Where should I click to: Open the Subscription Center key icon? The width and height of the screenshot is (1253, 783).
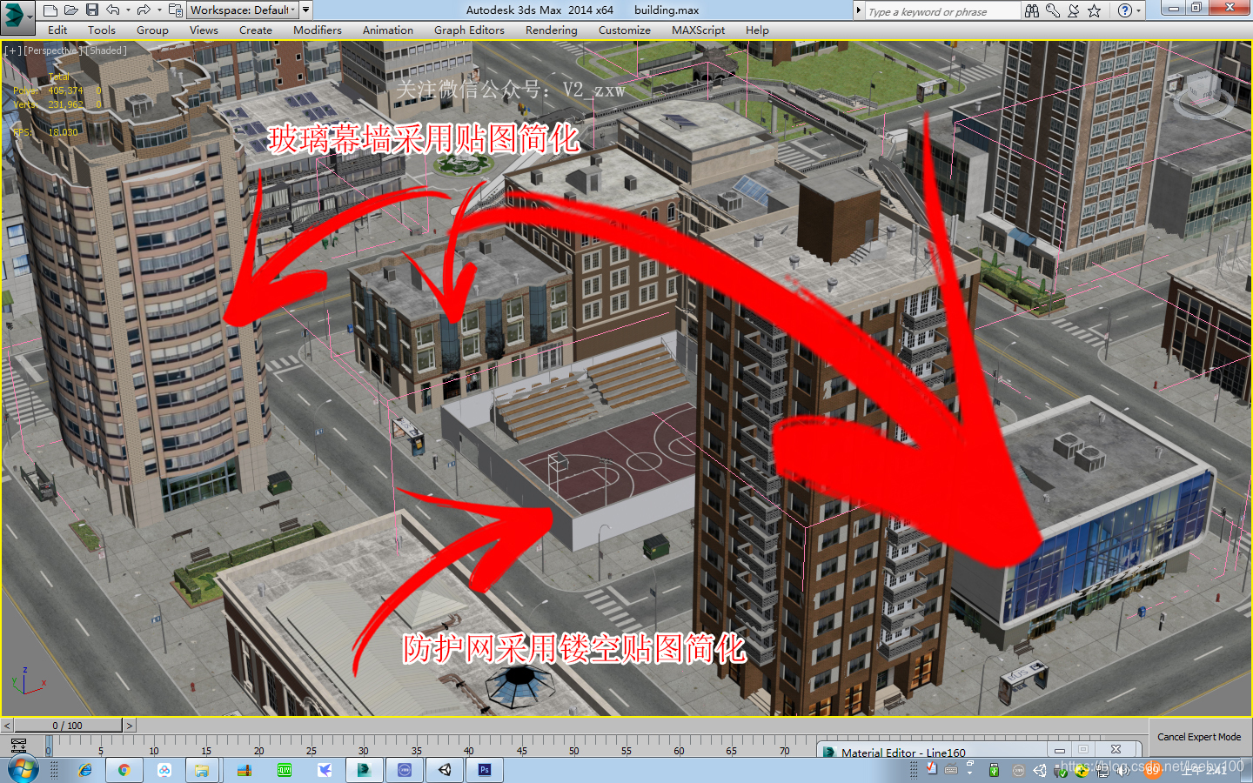point(1052,11)
